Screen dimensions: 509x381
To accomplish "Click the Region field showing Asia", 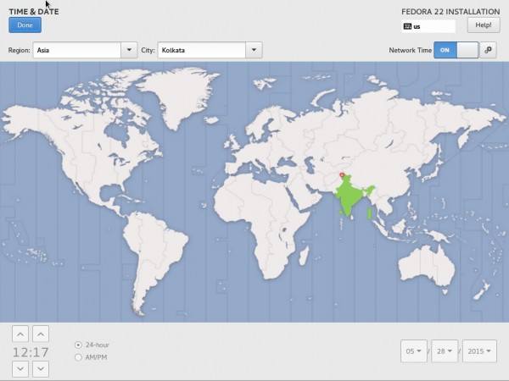I will pos(77,50).
